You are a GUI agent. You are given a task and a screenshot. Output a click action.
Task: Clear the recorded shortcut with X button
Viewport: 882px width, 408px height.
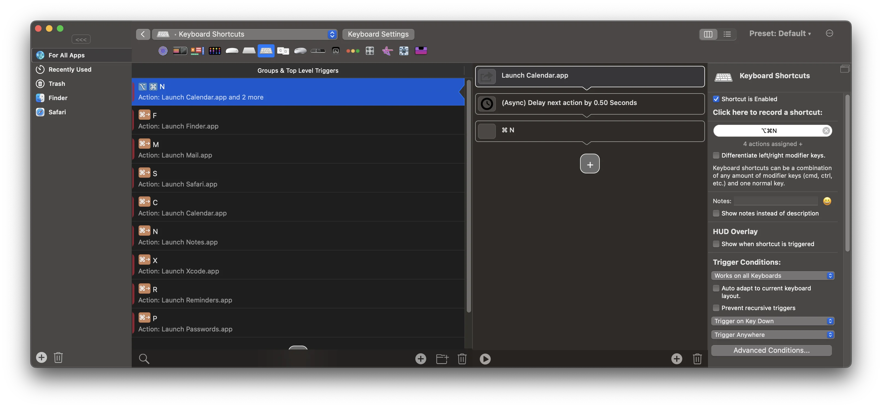click(826, 130)
